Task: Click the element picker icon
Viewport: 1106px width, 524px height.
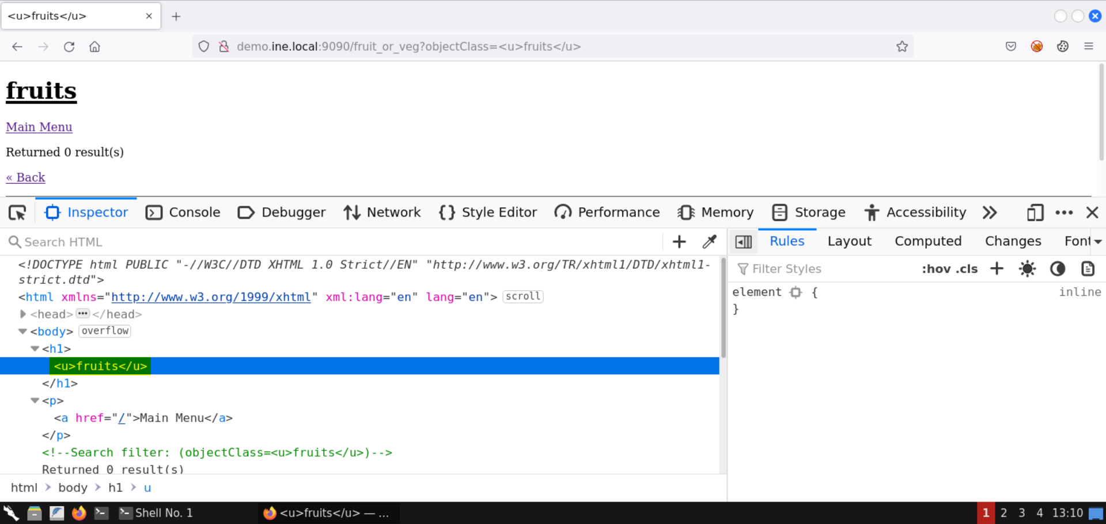Action: pos(17,213)
